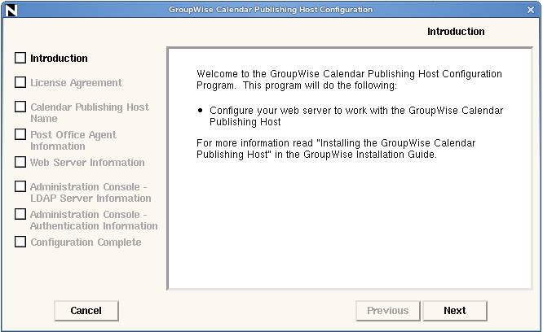The width and height of the screenshot is (543, 332).
Task: Click the Next button
Action: pyautogui.click(x=455, y=311)
